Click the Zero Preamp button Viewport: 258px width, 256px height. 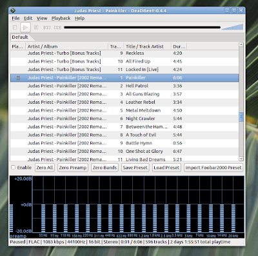73,168
